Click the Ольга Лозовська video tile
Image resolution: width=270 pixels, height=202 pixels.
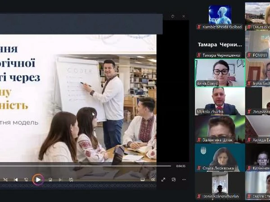coord(220,157)
